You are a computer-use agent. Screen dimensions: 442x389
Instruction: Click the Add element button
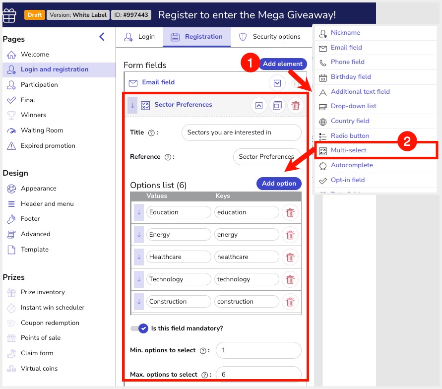tap(282, 64)
